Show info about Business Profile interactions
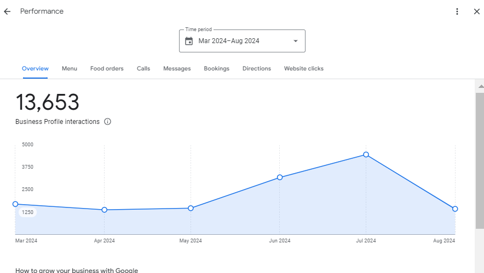484x273 pixels. 107,122
